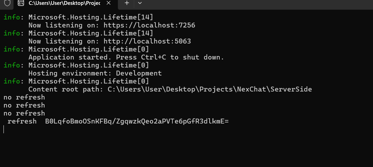
Task: Click the 'refresh' word before token
Action: [22, 121]
